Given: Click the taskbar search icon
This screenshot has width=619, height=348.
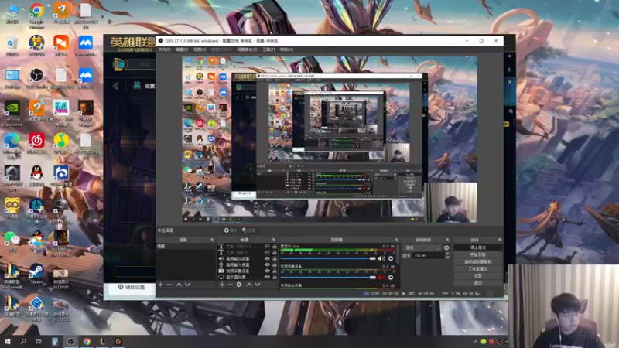Looking at the screenshot, I should point(23,342).
